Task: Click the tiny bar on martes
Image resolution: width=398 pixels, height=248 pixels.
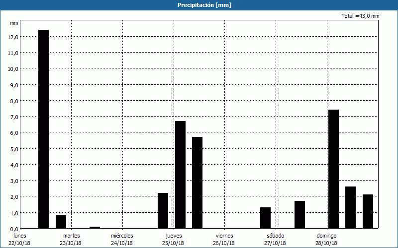Action: [x=95, y=227]
